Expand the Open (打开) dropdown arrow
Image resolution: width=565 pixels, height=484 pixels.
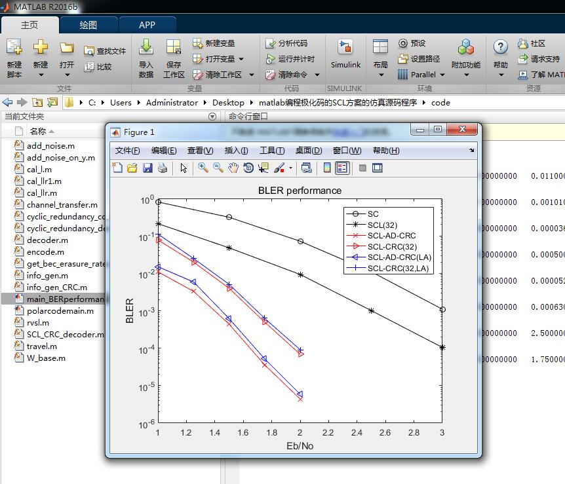[67, 75]
